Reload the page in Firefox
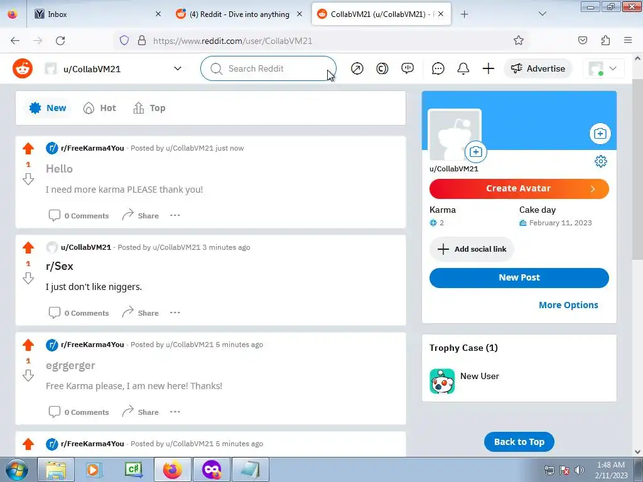This screenshot has height=482, width=643. click(60, 40)
